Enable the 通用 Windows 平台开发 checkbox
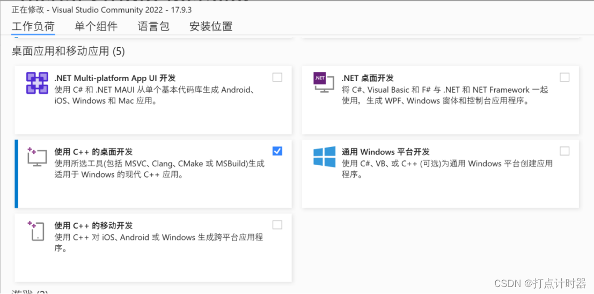The width and height of the screenshot is (594, 294). (564, 151)
